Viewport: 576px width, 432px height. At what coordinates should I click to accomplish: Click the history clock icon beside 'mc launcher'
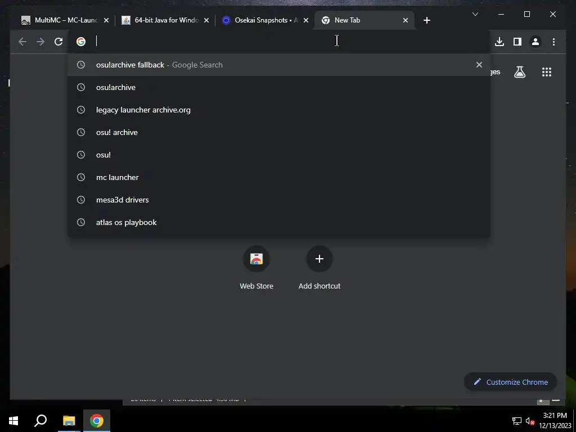point(81,177)
